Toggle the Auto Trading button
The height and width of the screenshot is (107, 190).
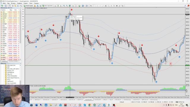[47, 6]
